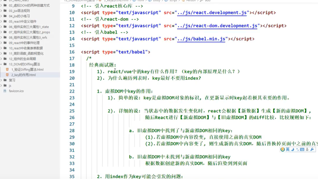
Task: Click the user account icon in IME toolbar
Action: tap(307, 149)
